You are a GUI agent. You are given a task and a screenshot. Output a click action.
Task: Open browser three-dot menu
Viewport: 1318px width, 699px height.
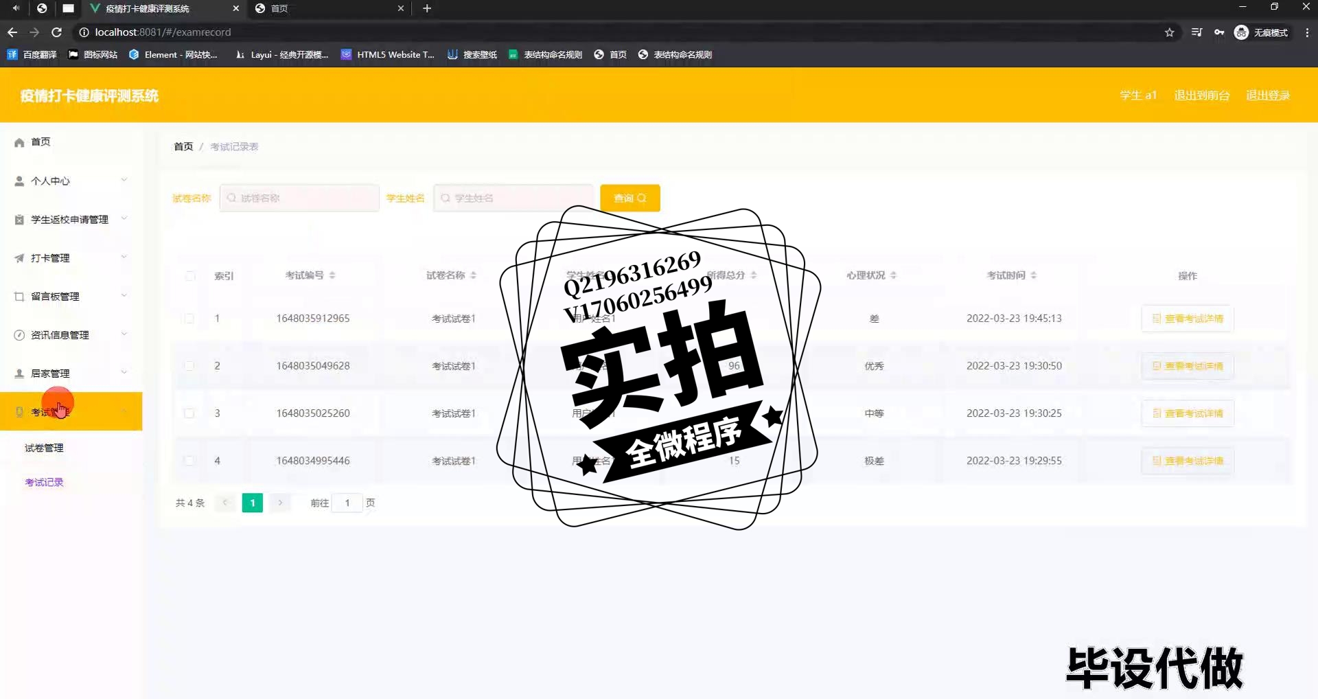point(1307,32)
